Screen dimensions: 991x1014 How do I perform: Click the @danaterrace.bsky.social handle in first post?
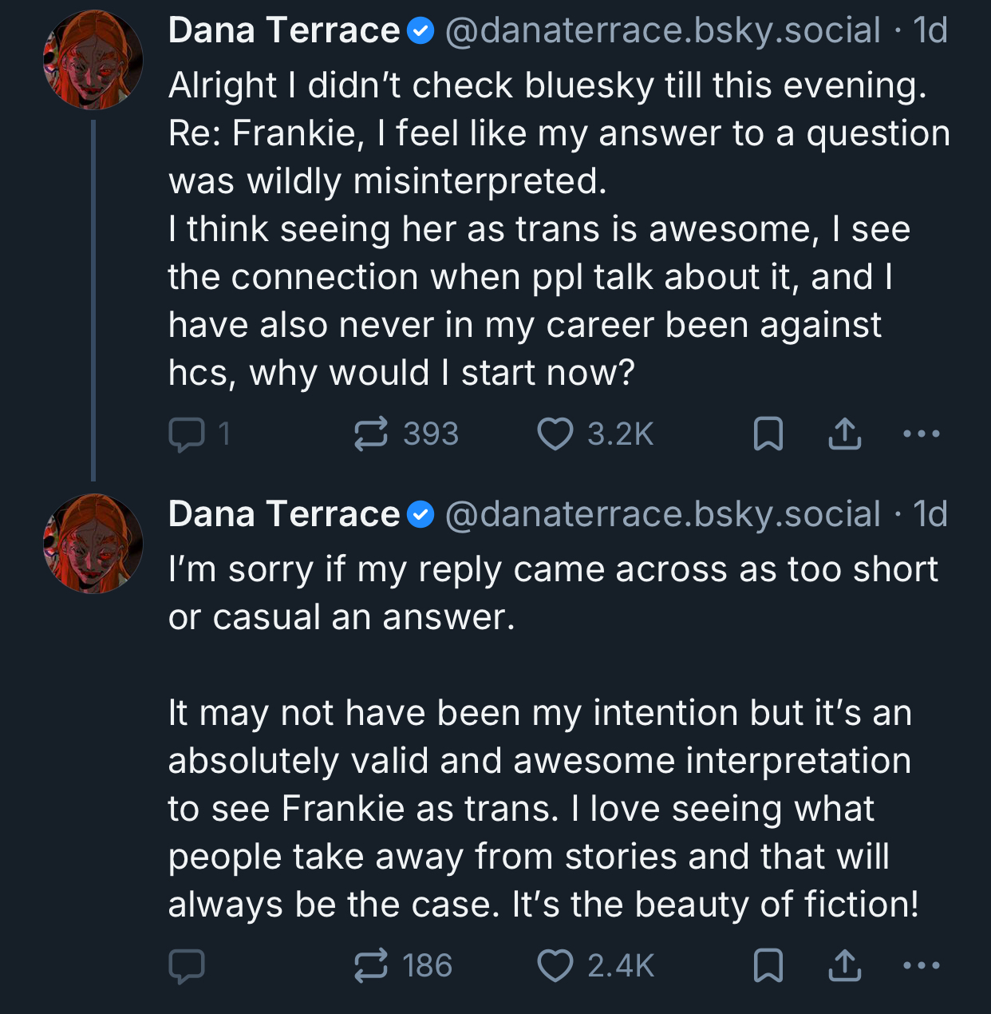[662, 30]
